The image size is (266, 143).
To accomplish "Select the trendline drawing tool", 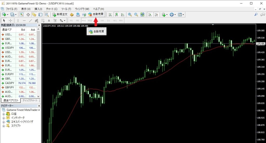I will [x=30, y=21].
